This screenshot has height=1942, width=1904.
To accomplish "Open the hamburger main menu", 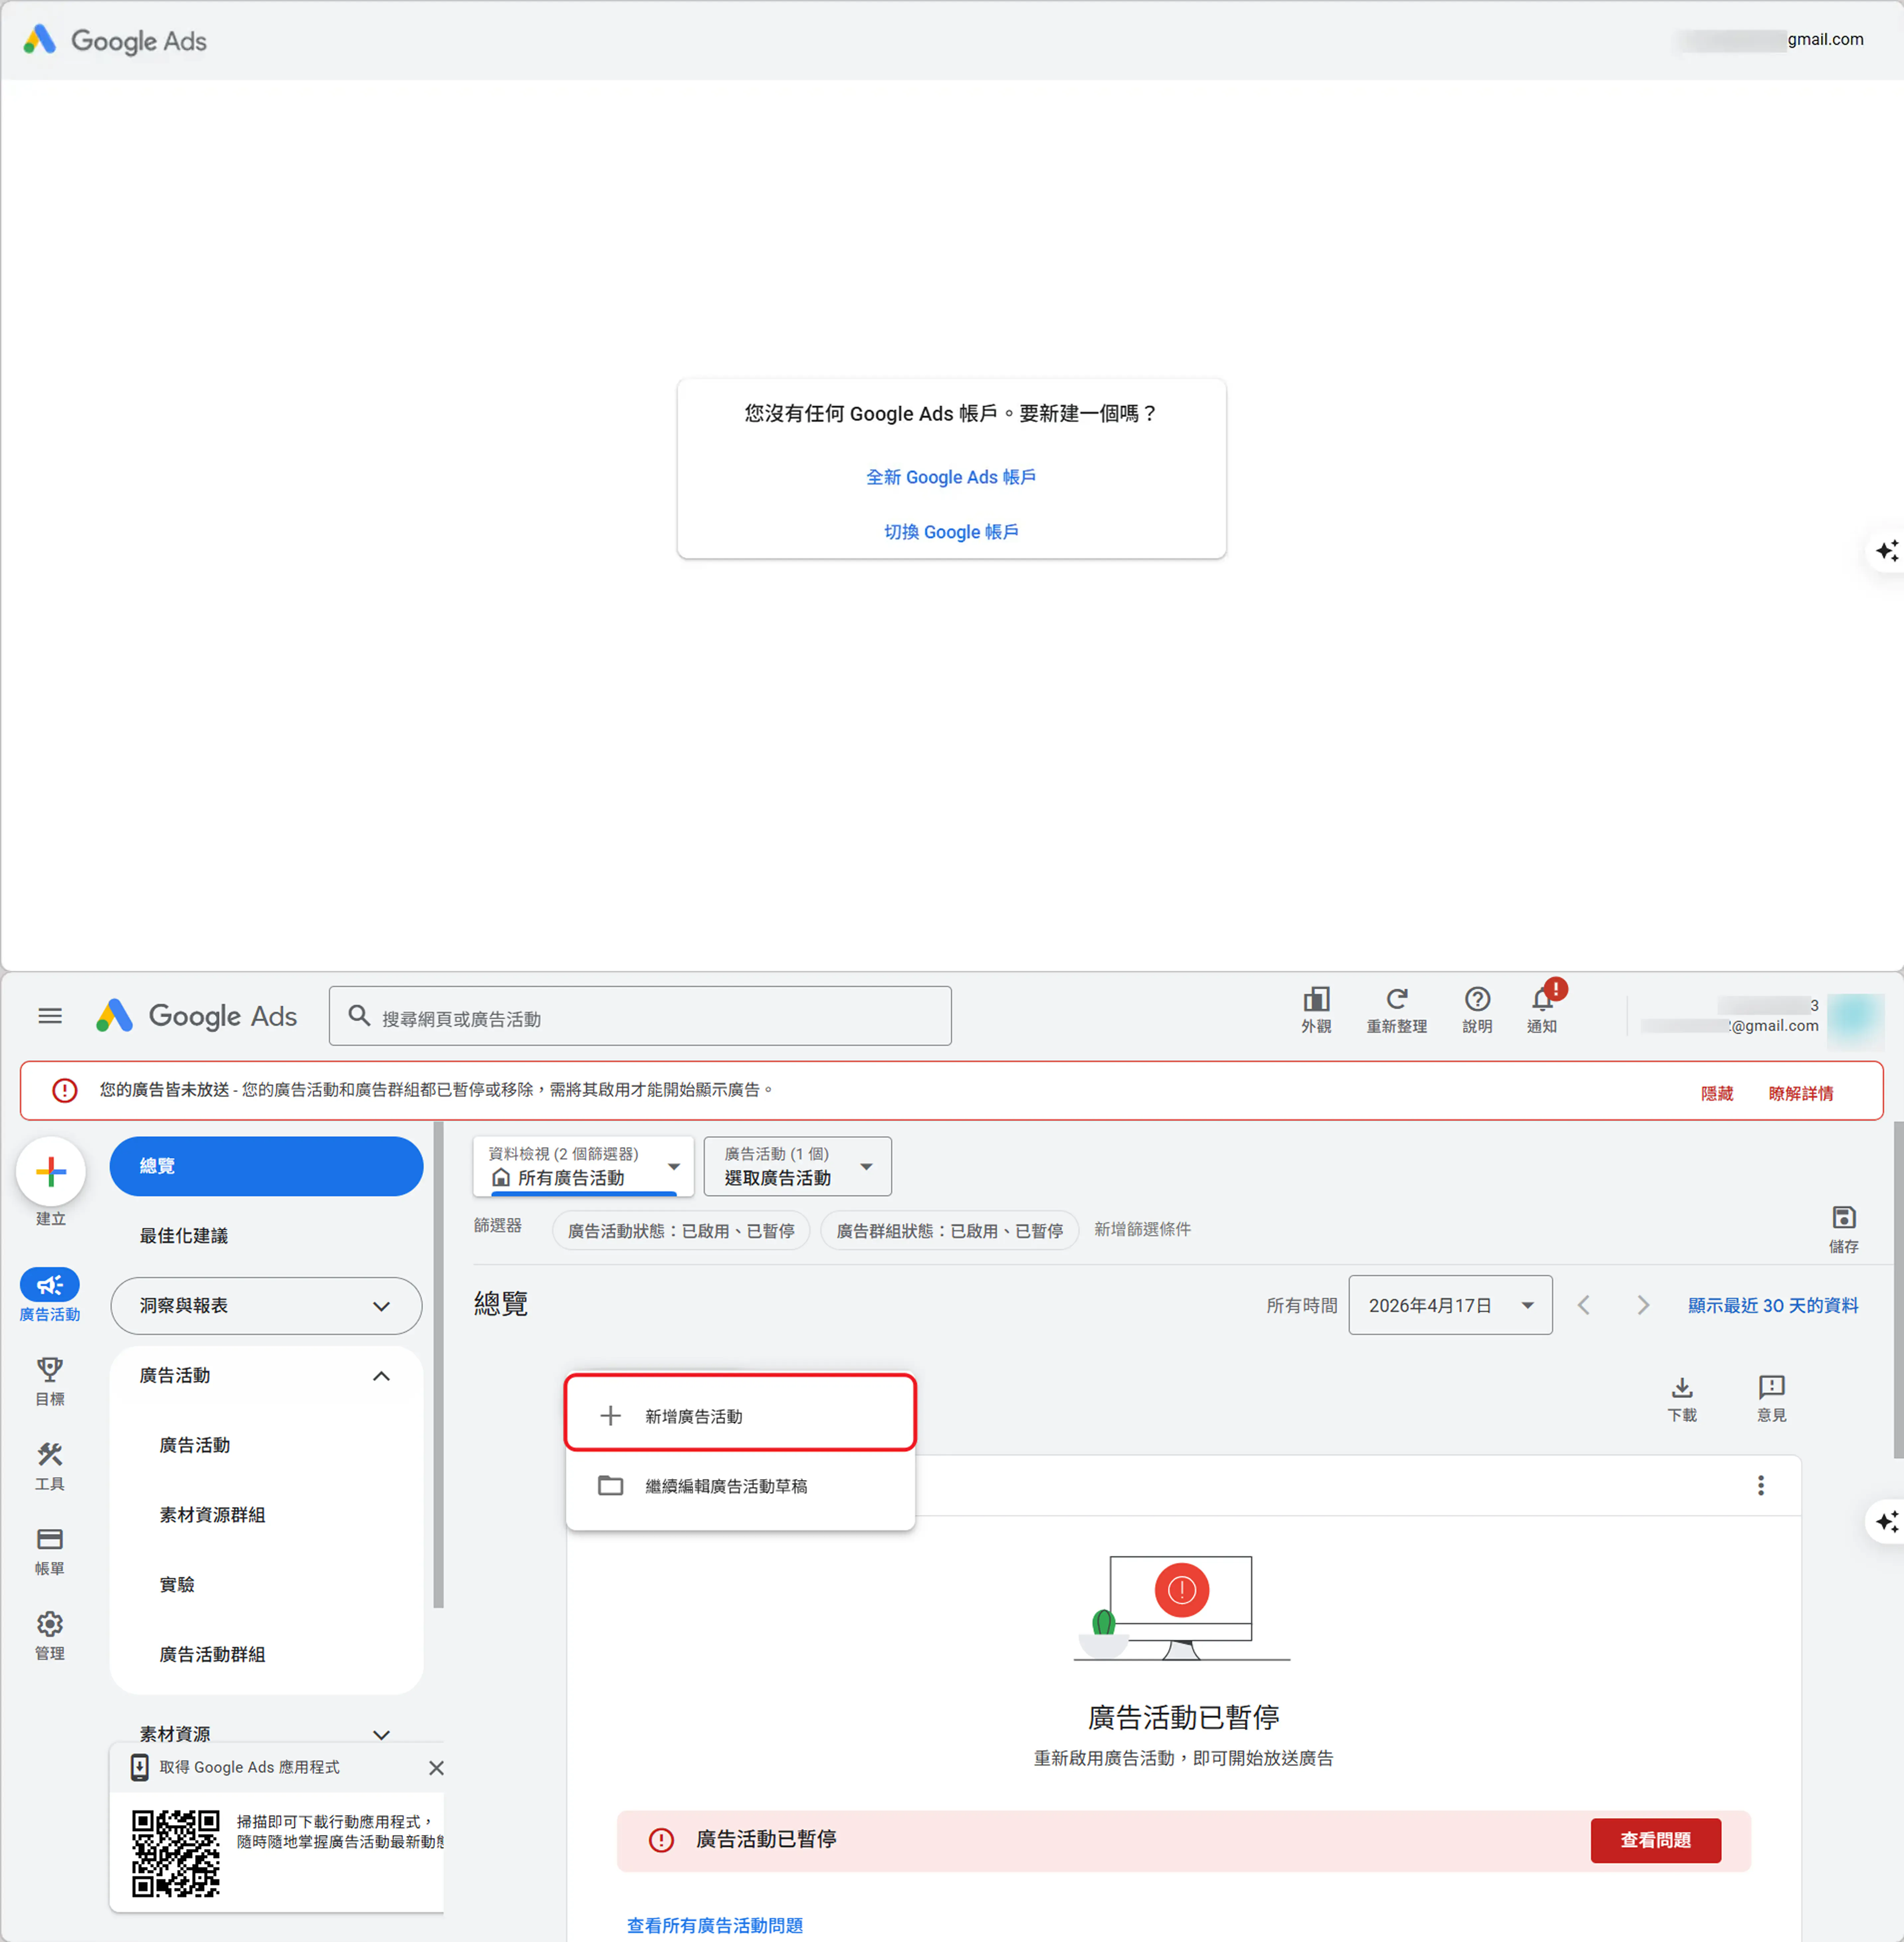I will click(x=50, y=1016).
